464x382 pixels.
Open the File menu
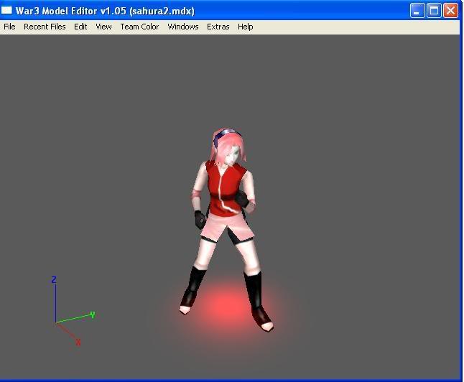[x=9, y=27]
